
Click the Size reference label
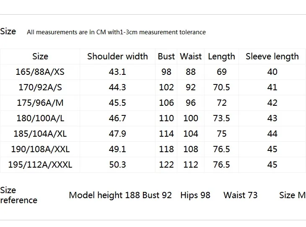click(x=19, y=195)
